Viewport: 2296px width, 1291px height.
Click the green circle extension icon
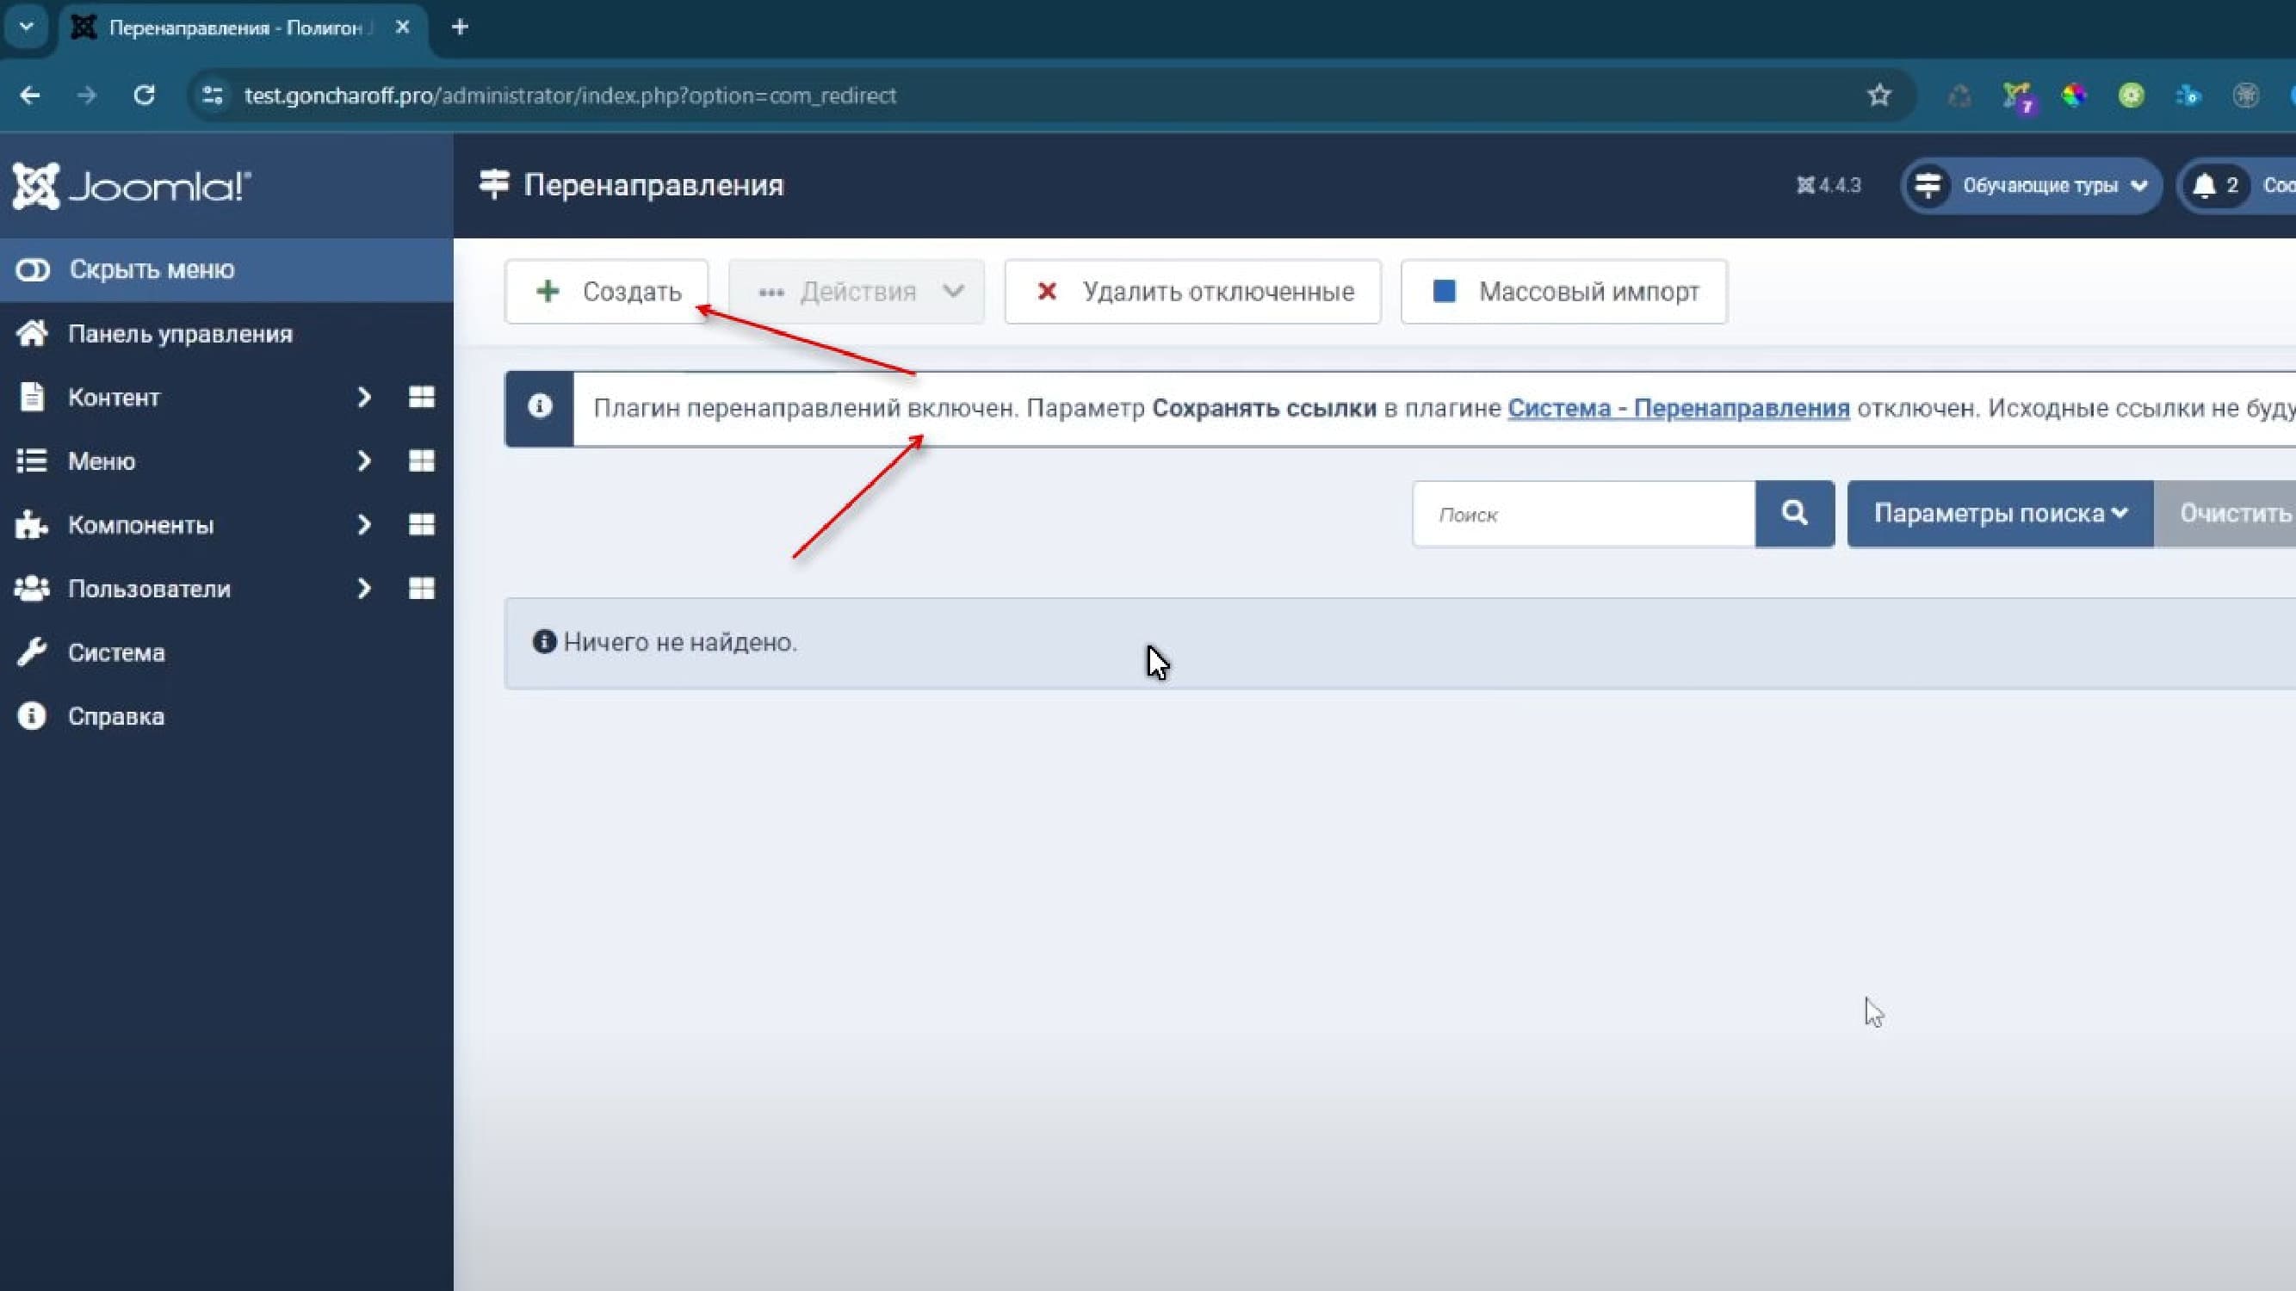(2131, 96)
